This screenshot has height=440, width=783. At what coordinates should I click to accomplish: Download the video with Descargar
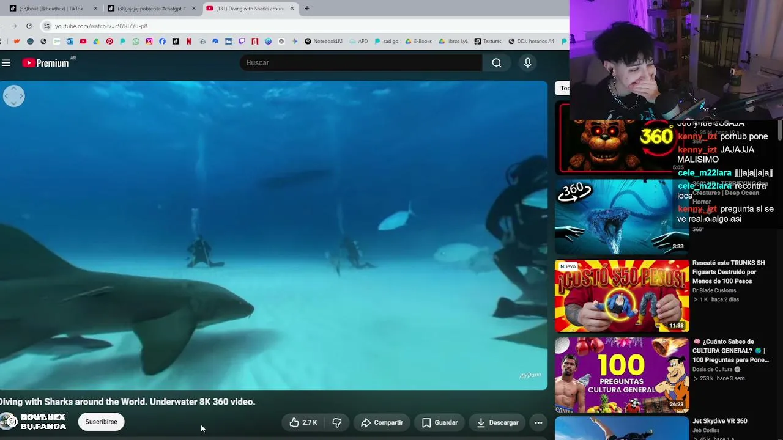click(497, 422)
